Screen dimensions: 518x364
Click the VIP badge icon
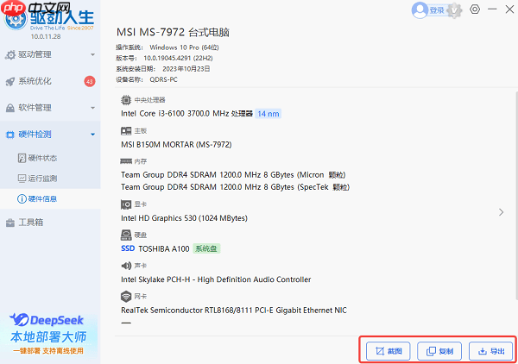[x=455, y=10]
